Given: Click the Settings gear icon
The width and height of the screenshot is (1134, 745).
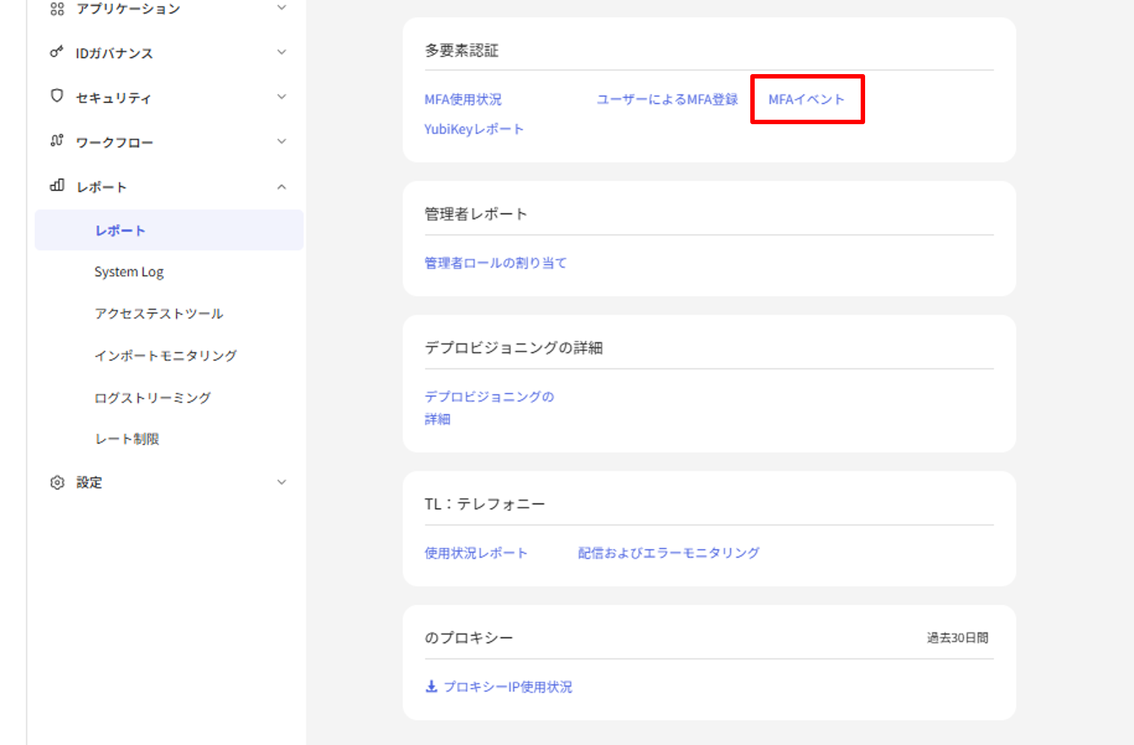Looking at the screenshot, I should 57,482.
